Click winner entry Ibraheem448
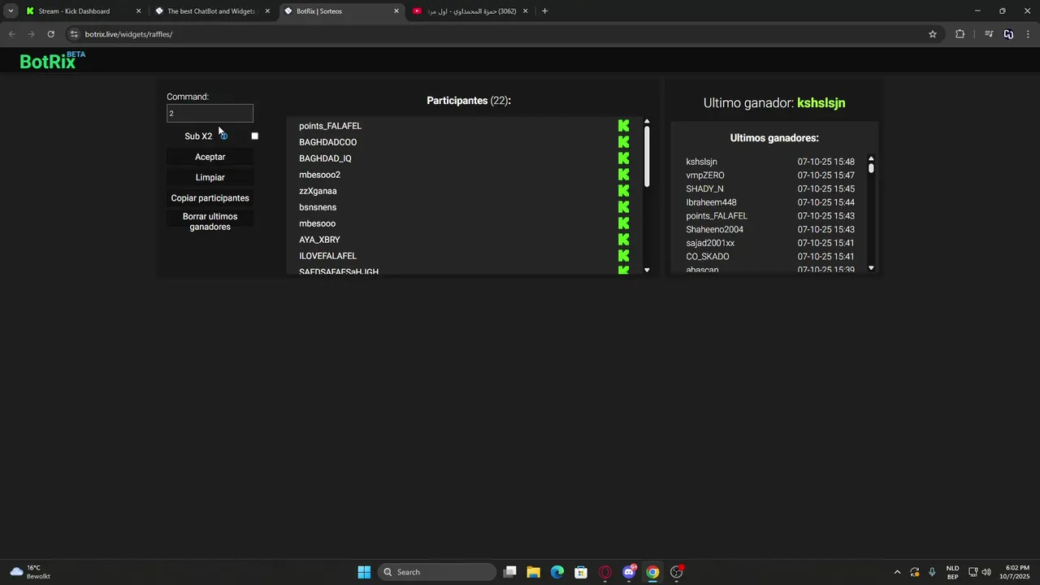This screenshot has height=585, width=1040. pos(711,202)
